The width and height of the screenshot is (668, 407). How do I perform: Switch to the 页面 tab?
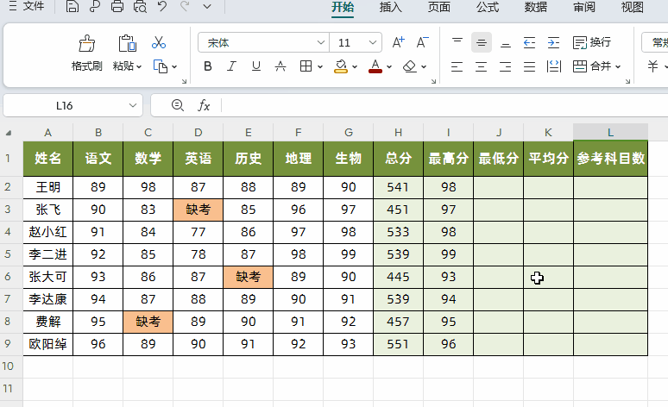coord(438,7)
